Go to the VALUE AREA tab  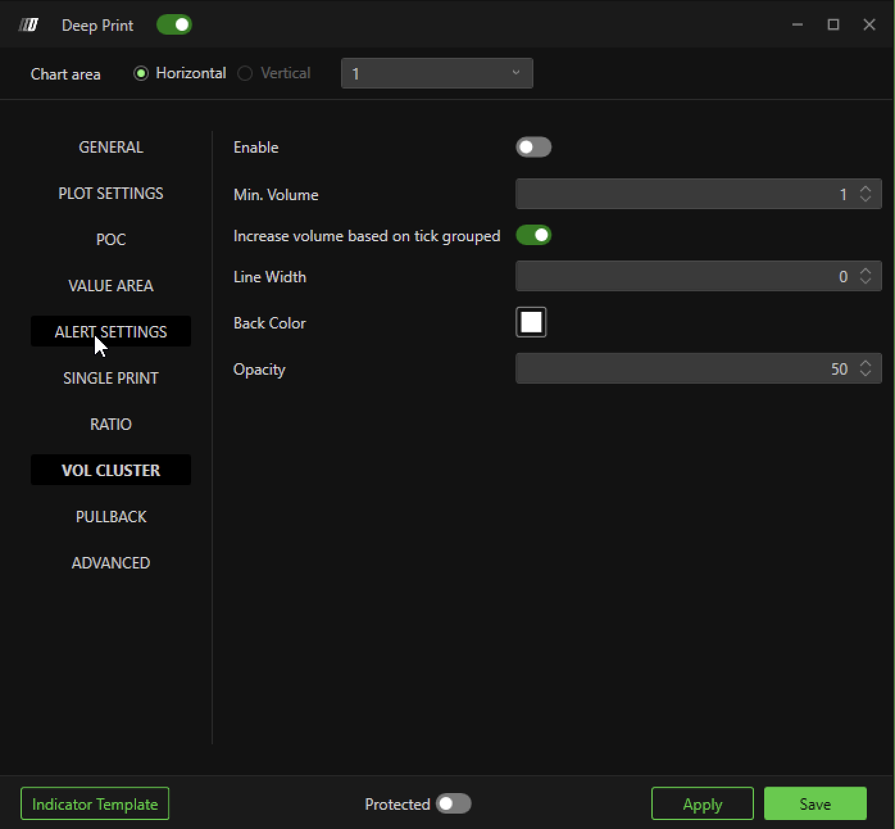coord(111,286)
